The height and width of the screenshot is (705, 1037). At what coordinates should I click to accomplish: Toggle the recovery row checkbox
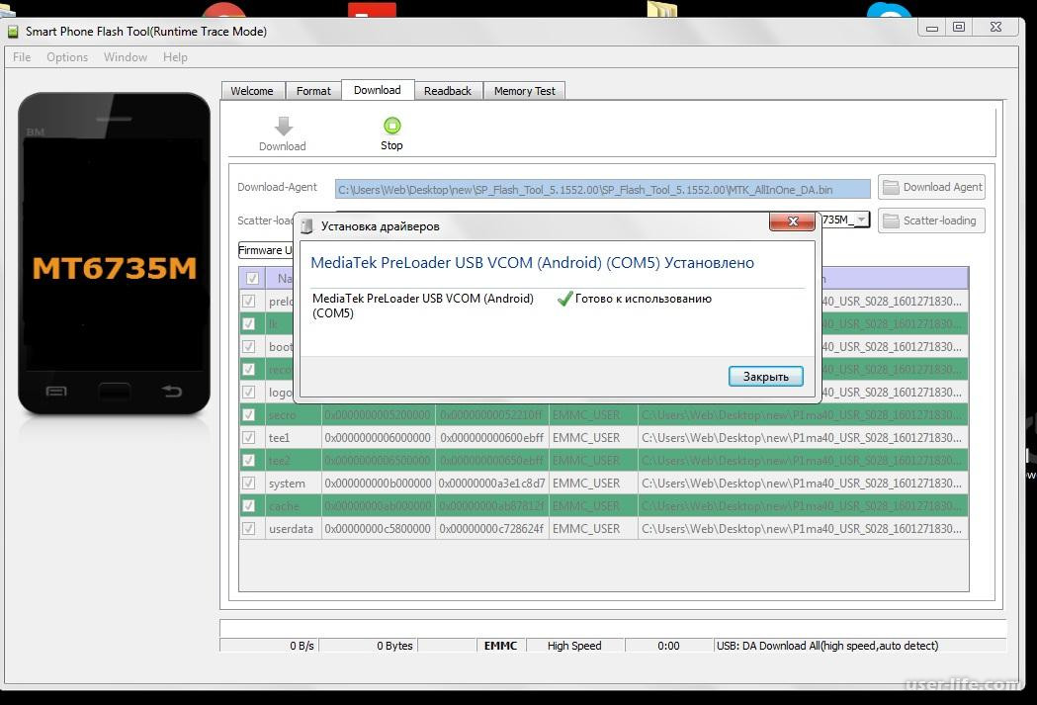coord(249,369)
